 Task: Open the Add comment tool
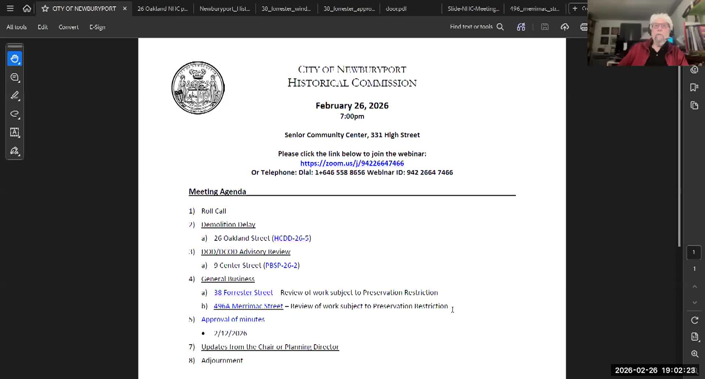coord(15,77)
